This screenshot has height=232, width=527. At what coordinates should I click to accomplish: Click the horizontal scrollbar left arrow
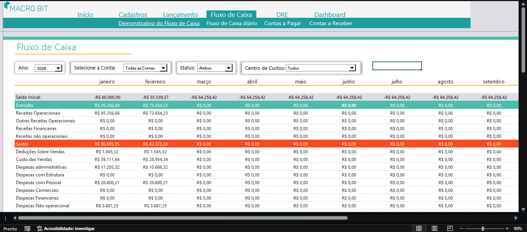[15, 218]
